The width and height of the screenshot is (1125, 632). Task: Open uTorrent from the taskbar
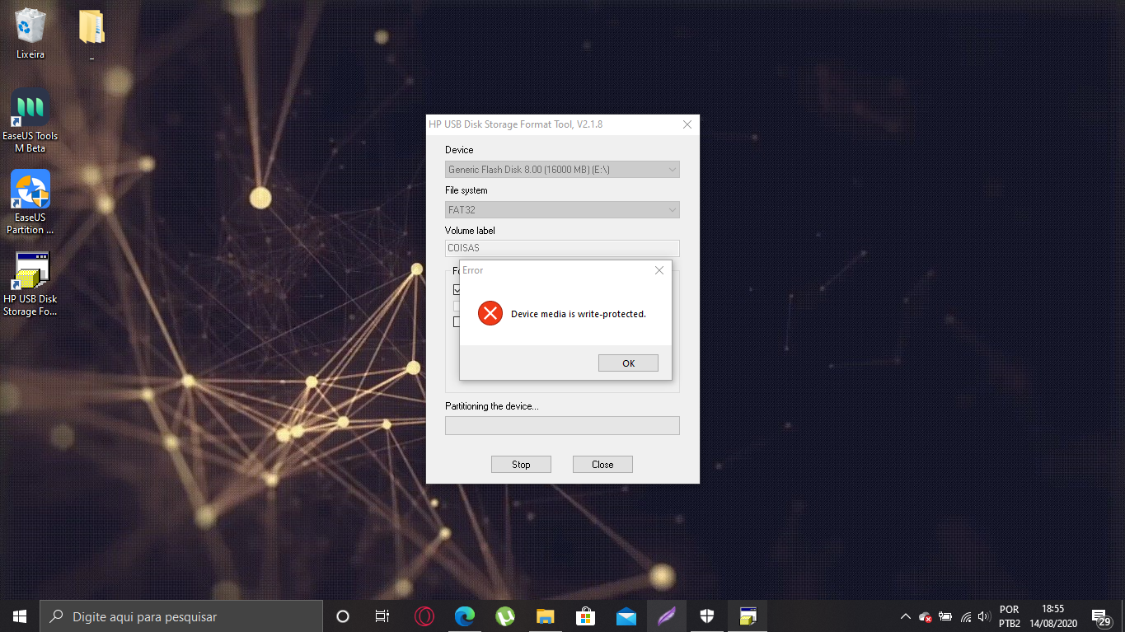(505, 616)
